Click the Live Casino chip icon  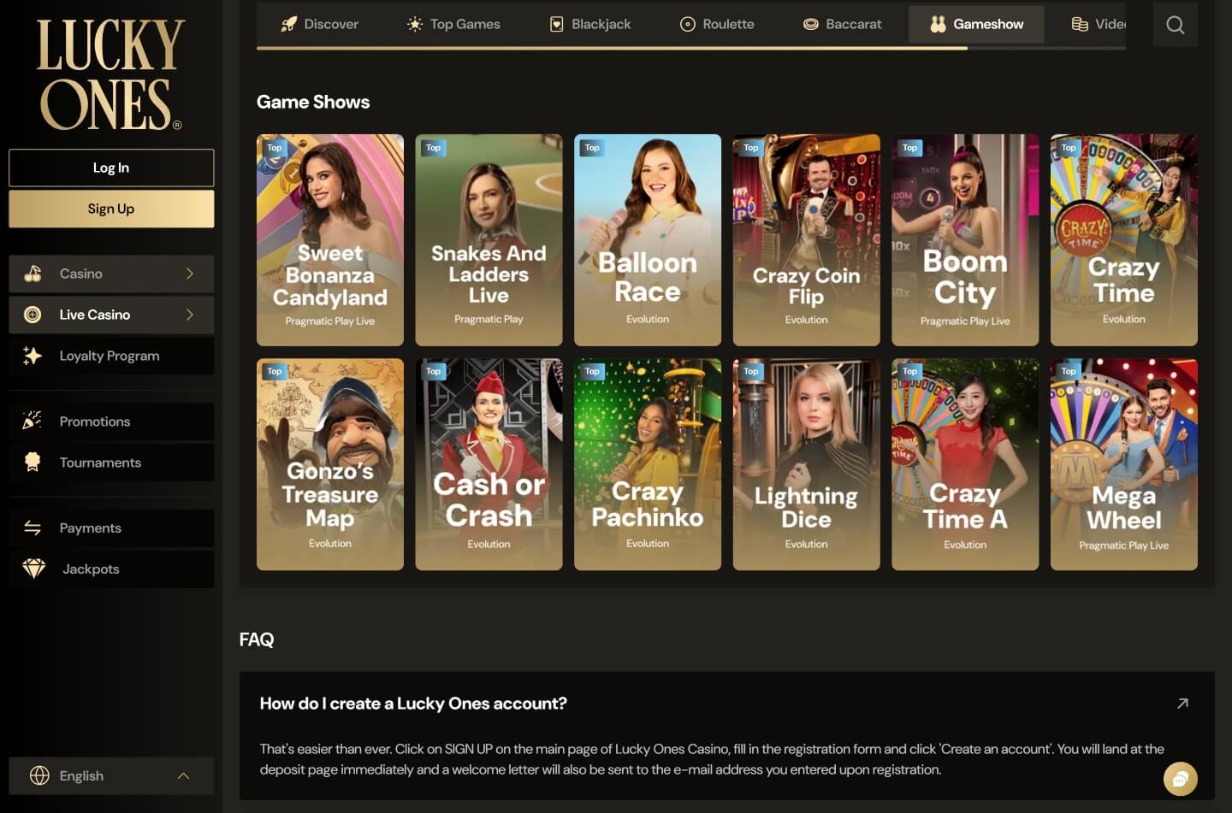(x=32, y=315)
